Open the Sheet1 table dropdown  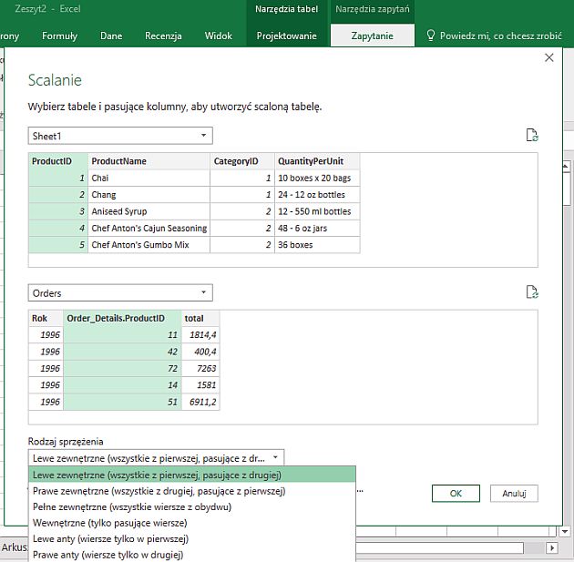(120, 136)
